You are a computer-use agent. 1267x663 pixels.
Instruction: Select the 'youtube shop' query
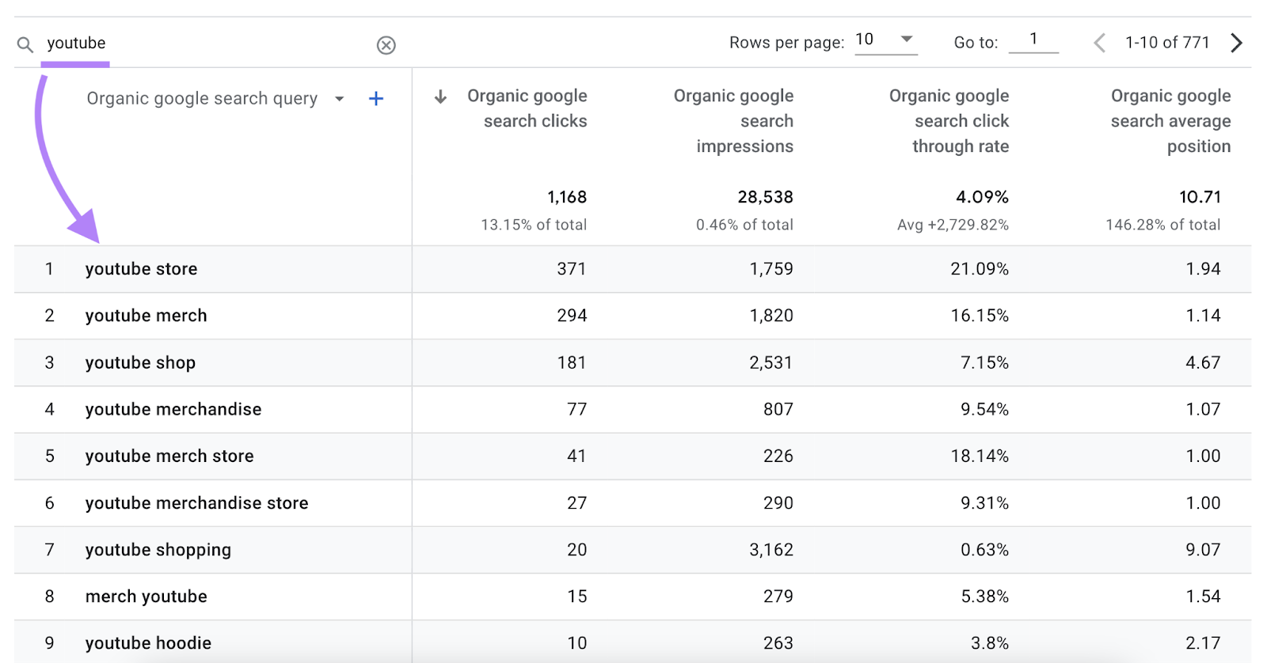(x=140, y=362)
